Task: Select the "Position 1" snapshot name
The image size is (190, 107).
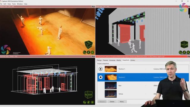Action: (x=122, y=69)
